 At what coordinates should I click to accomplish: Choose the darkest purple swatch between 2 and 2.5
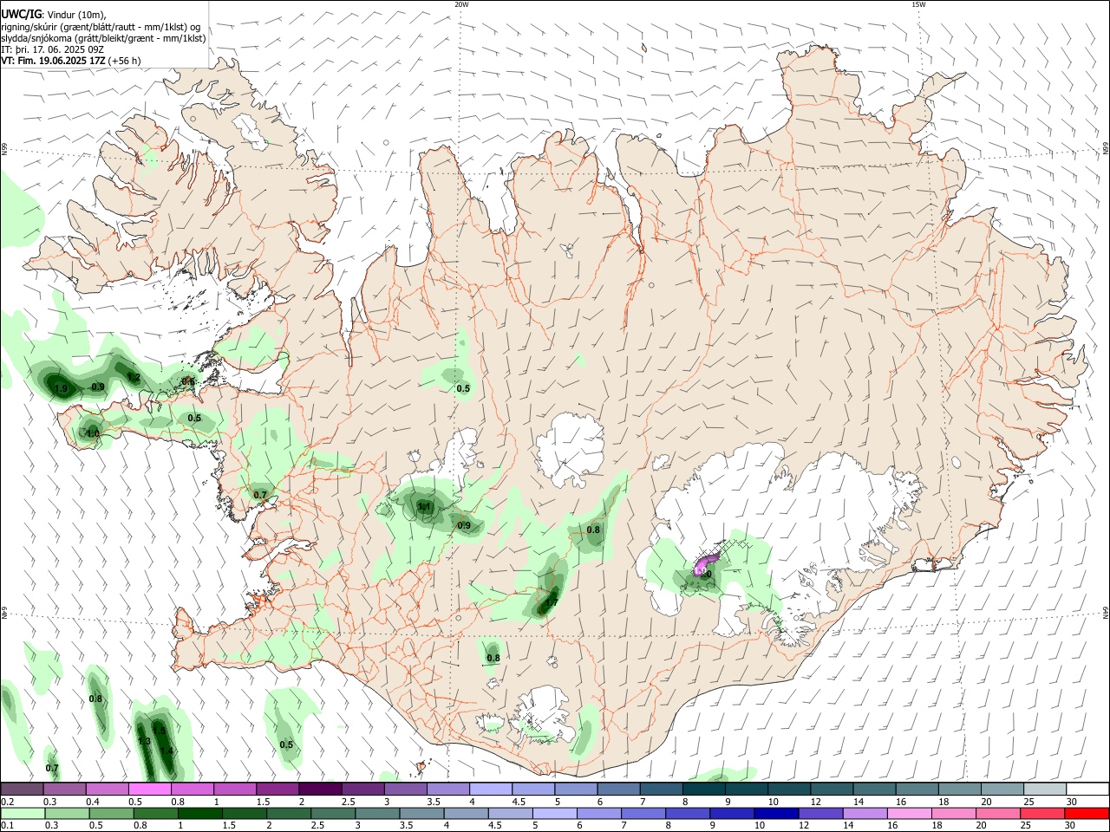(320, 789)
